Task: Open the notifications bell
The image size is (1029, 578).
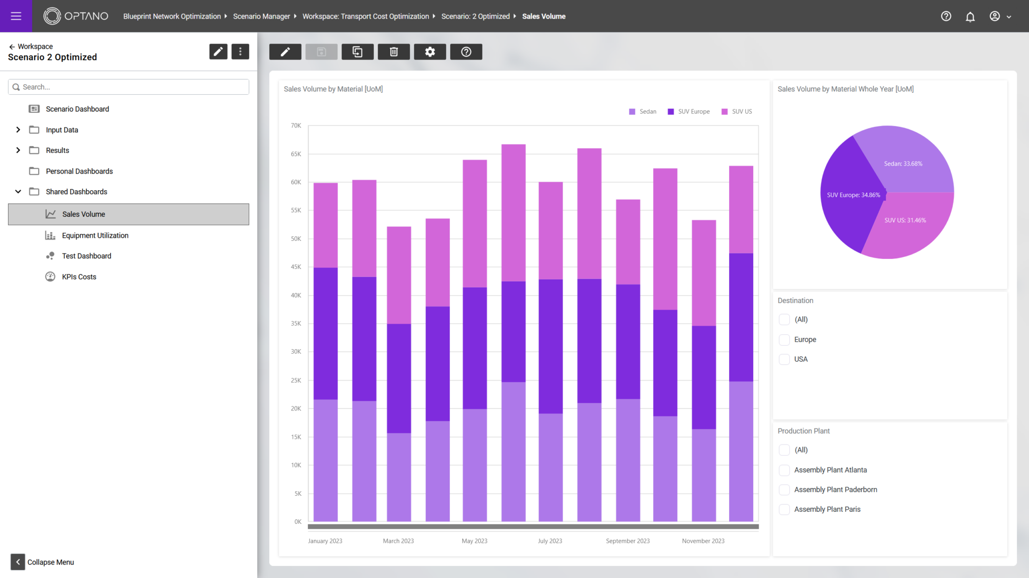Action: point(970,16)
